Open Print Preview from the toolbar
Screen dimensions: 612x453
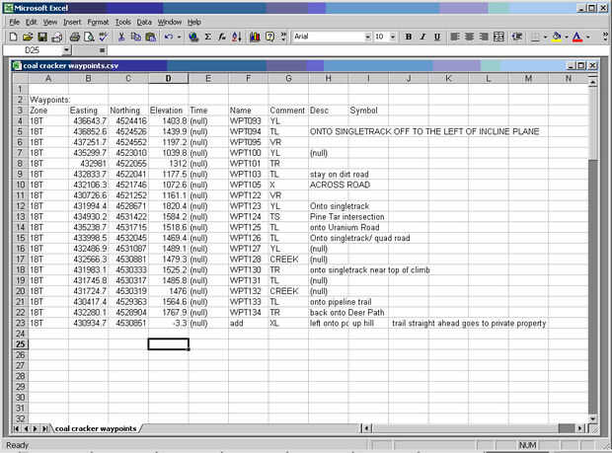(89, 37)
